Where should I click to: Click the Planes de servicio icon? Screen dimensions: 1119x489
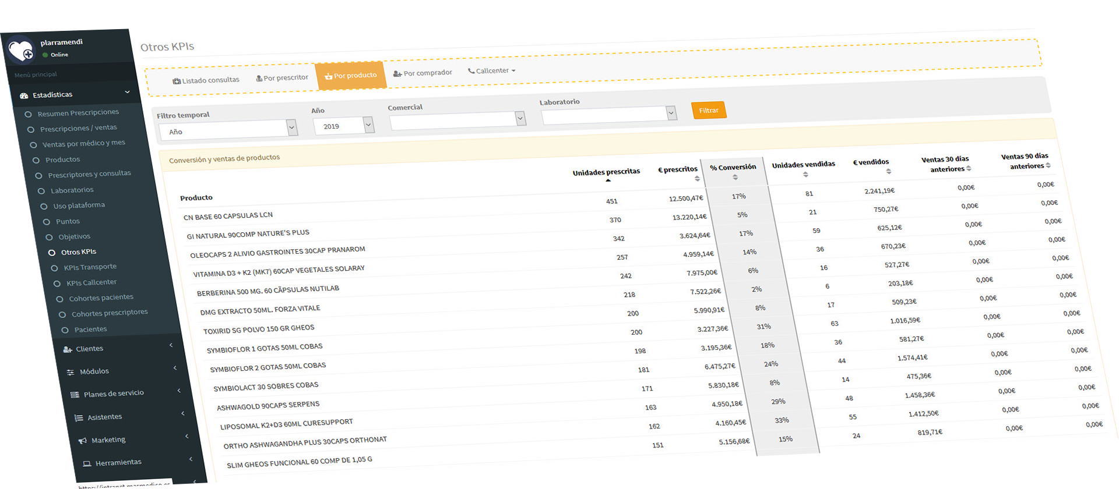[x=75, y=395]
